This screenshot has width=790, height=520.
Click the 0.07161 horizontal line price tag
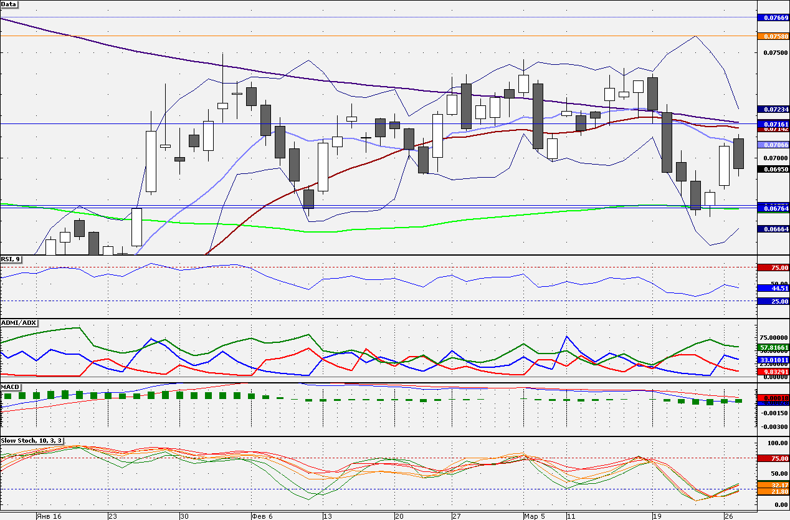point(773,124)
